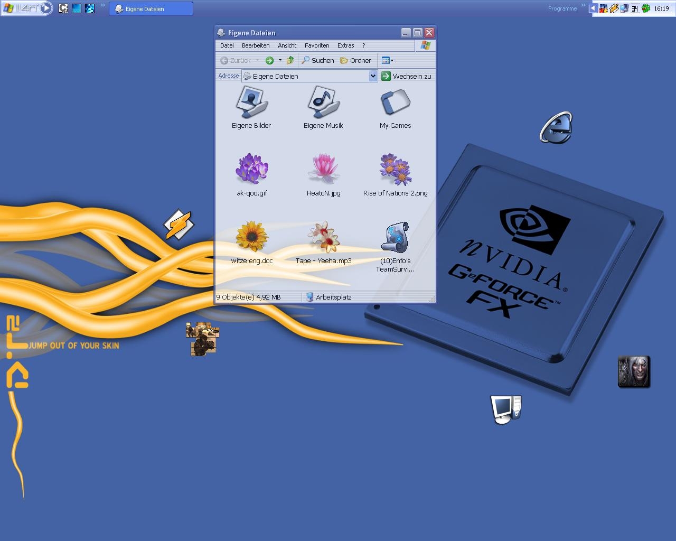Open the Extras menu

point(346,45)
